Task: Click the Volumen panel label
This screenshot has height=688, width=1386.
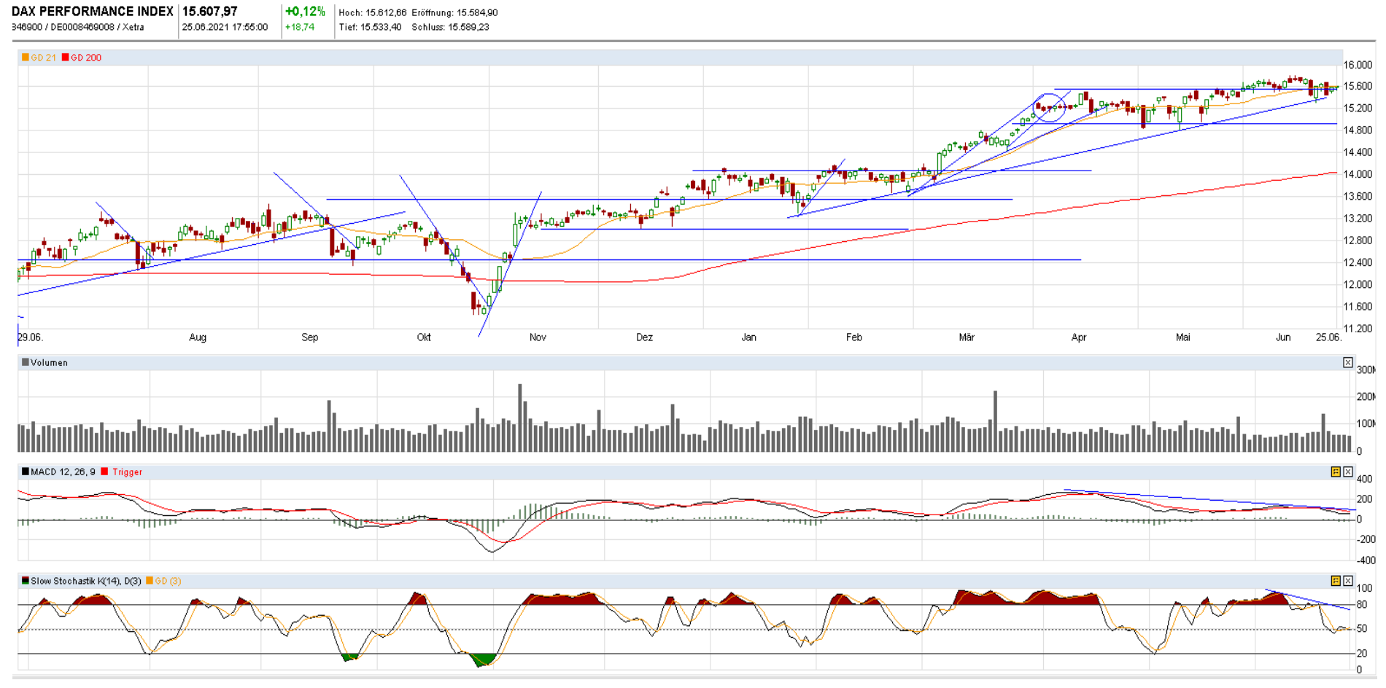Action: [x=50, y=362]
